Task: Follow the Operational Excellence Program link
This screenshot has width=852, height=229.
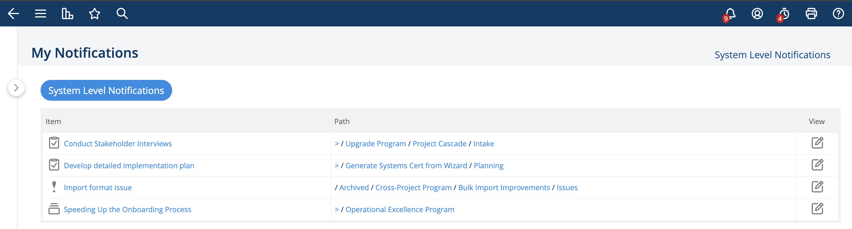Action: [x=400, y=209]
